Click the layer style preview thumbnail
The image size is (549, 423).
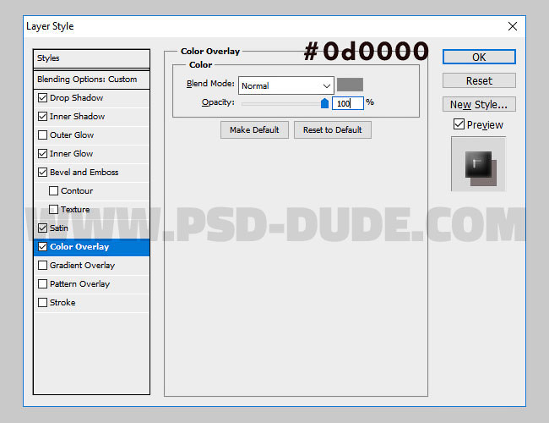click(478, 164)
